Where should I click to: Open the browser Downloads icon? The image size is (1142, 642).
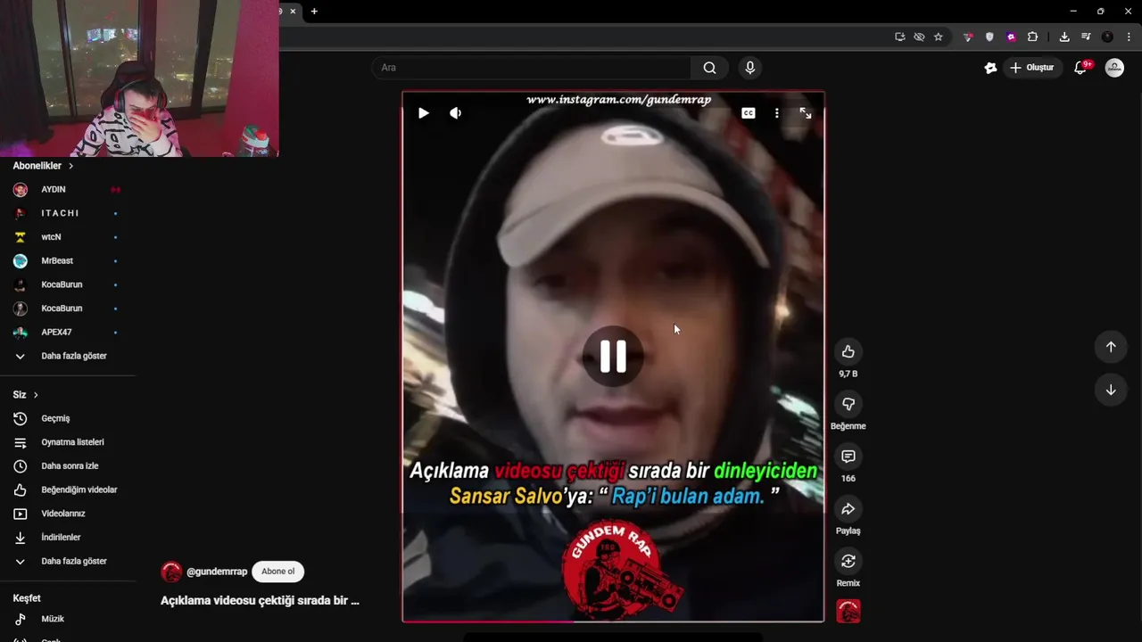click(1064, 37)
